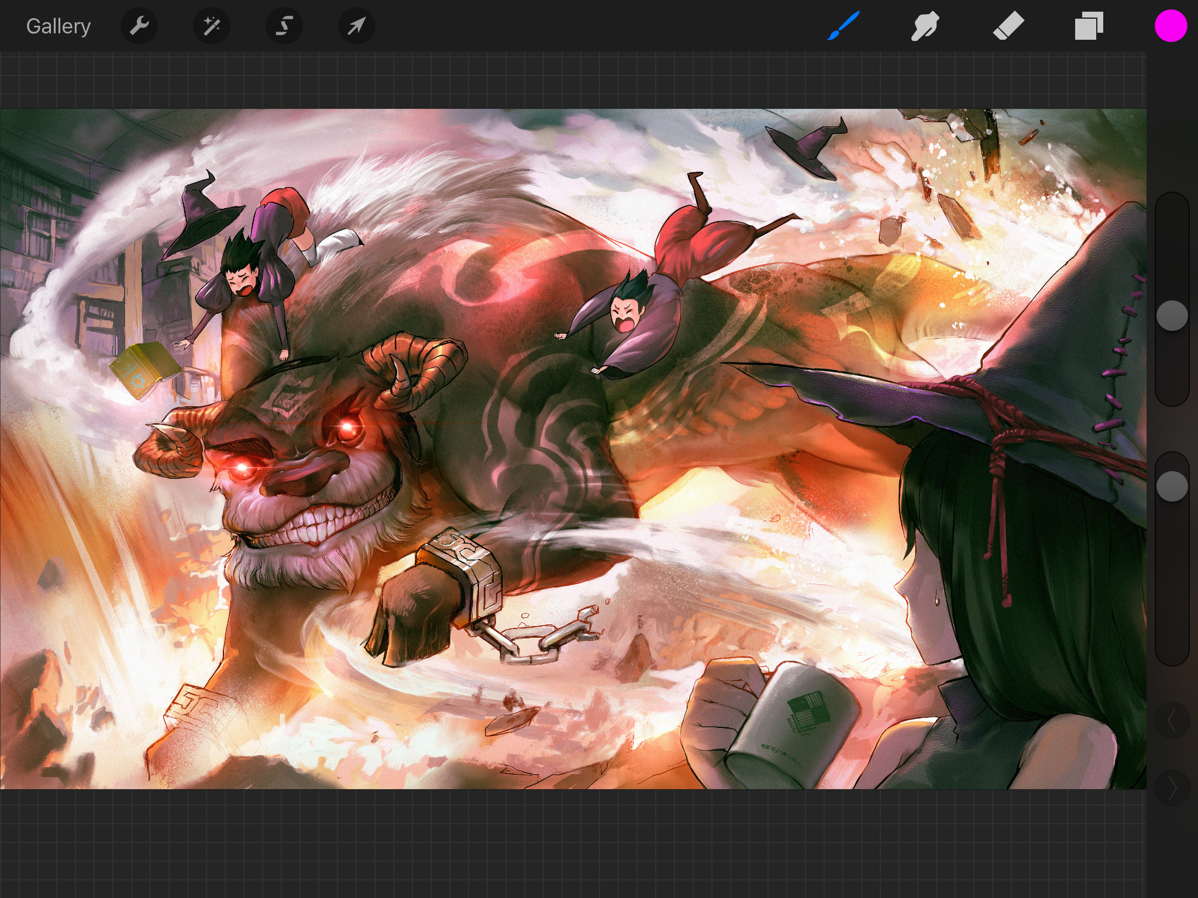Screen dimensions: 1198x898
Task: Open the Actions wrench menu
Action: pyautogui.click(x=139, y=26)
